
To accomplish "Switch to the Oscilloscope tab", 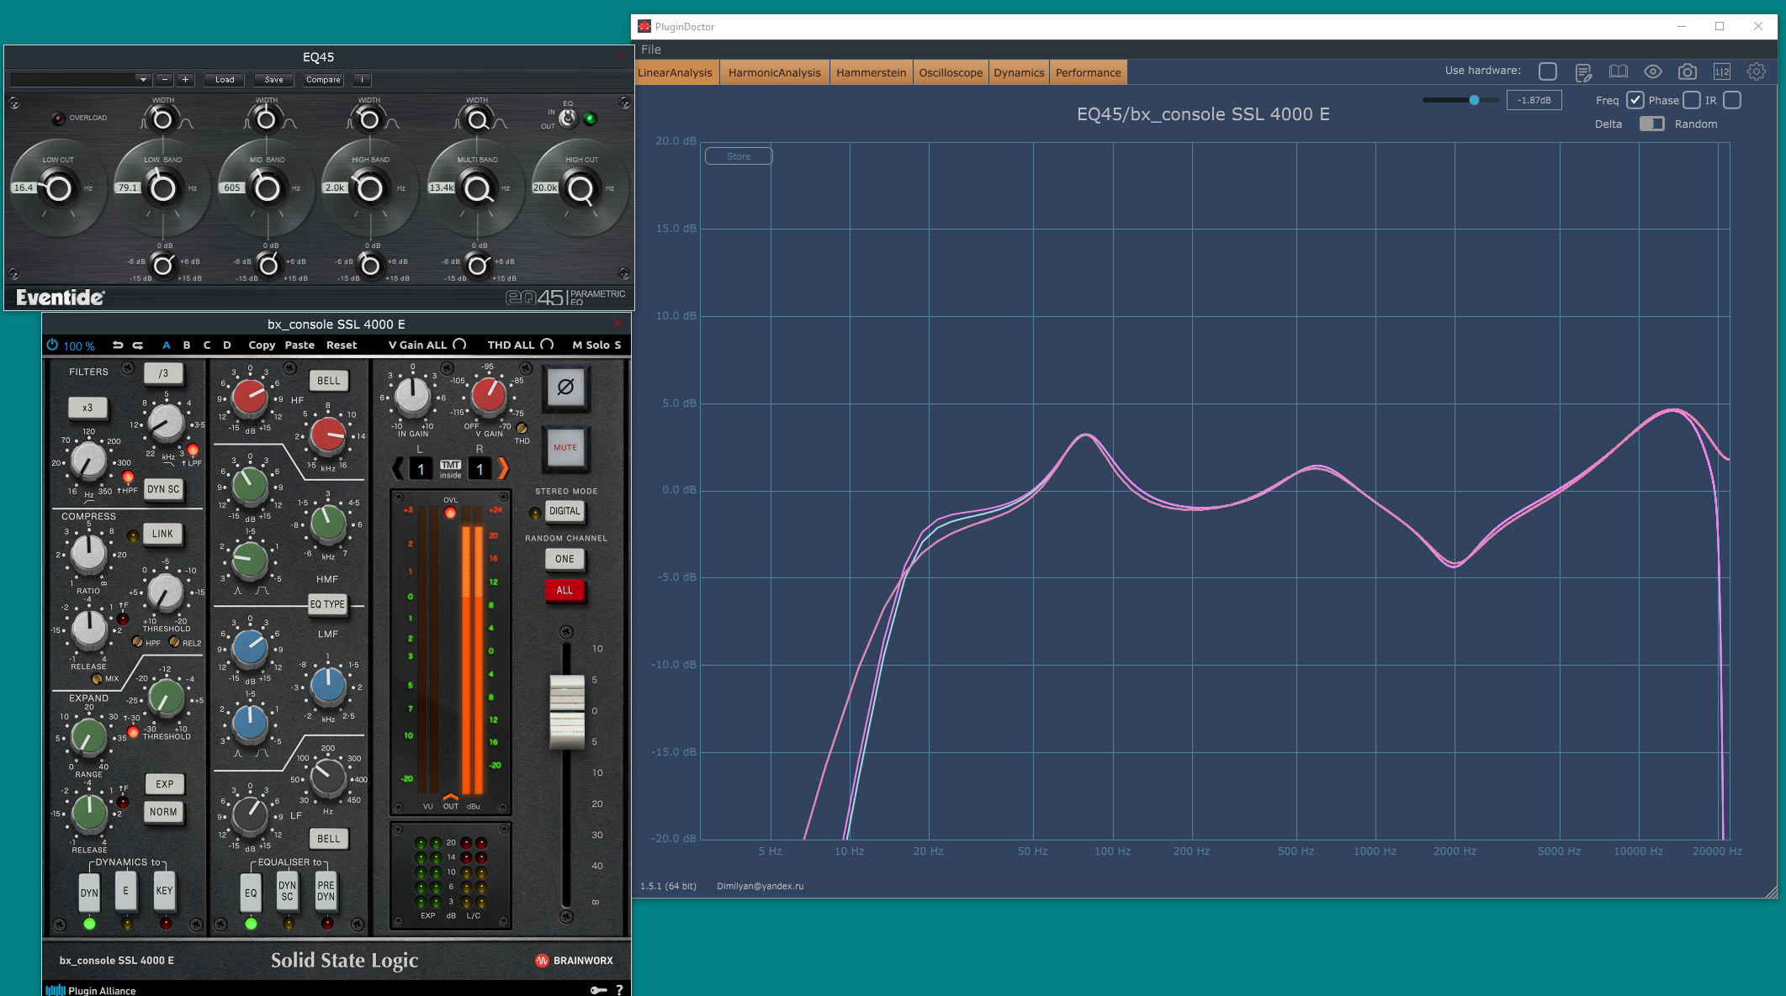I will 951,72.
